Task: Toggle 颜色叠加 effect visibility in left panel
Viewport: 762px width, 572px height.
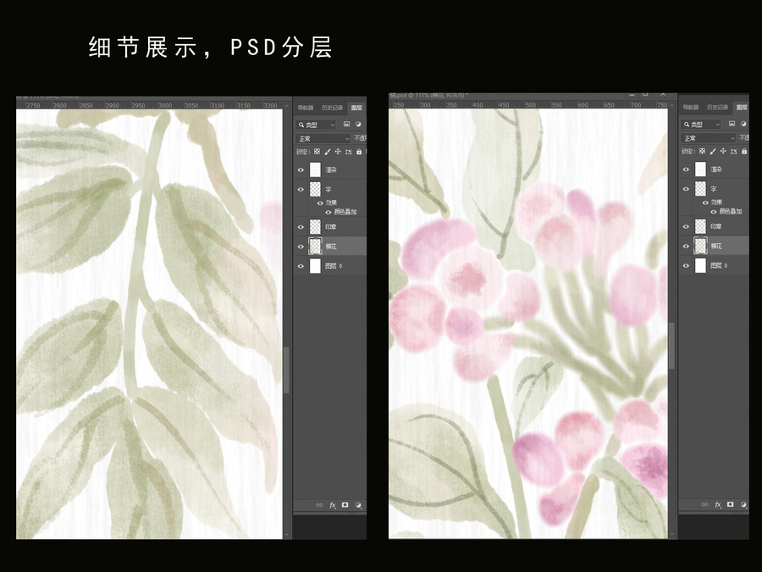Action: pyautogui.click(x=329, y=212)
